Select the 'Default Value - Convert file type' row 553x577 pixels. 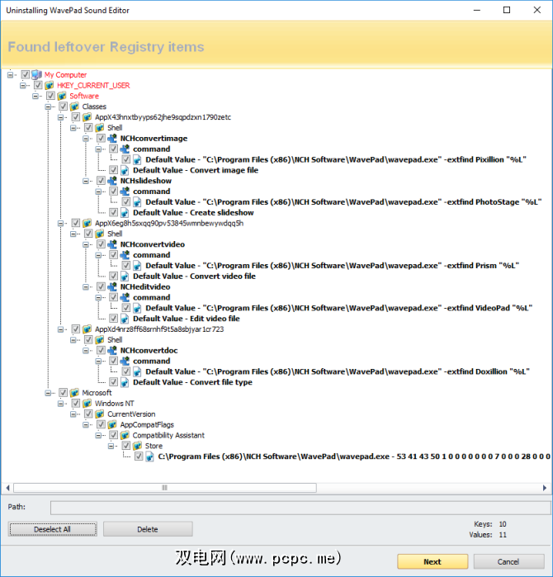pos(192,382)
